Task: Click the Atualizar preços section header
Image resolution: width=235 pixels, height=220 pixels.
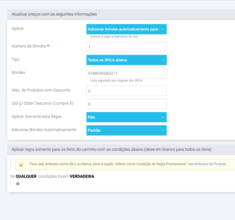Action: click(54, 14)
